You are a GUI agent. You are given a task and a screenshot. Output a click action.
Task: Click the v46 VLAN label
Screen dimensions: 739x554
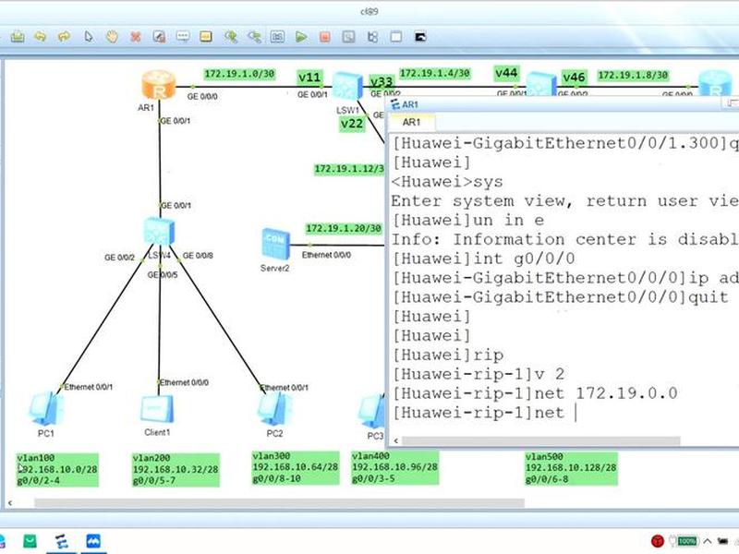click(574, 78)
